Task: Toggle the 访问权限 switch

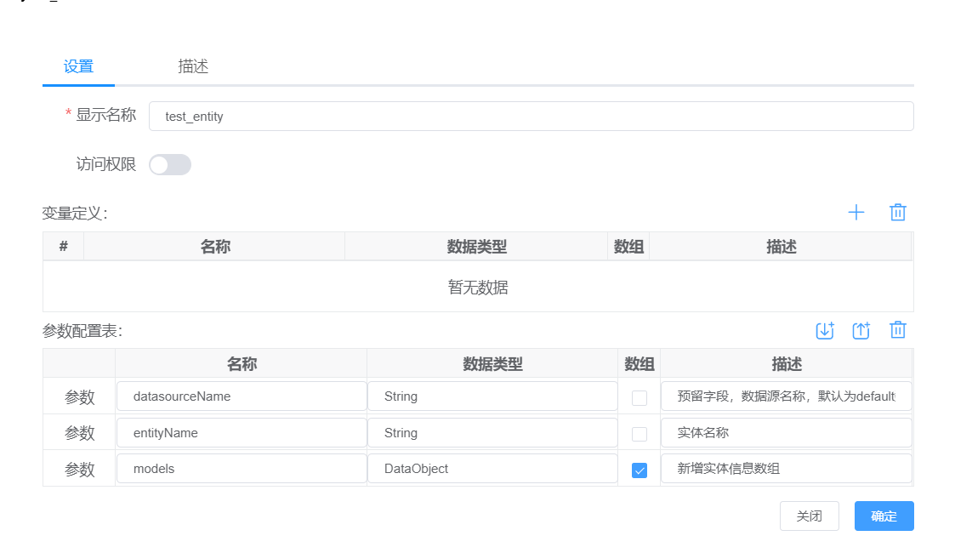Action: (x=170, y=164)
